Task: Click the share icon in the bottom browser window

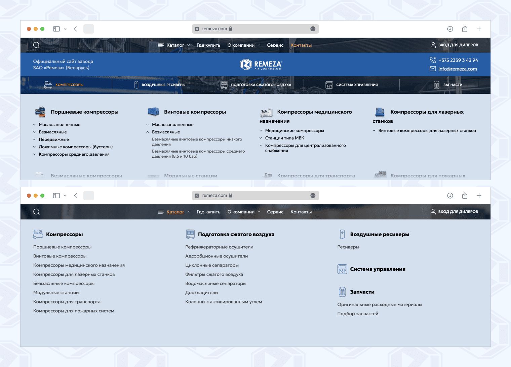Action: click(465, 196)
